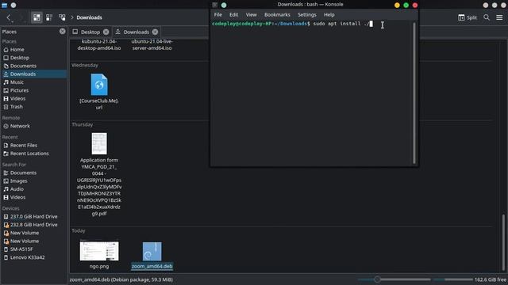Switch Dolphin to compact view mode
This screenshot has height=285, width=508.
click(x=49, y=17)
